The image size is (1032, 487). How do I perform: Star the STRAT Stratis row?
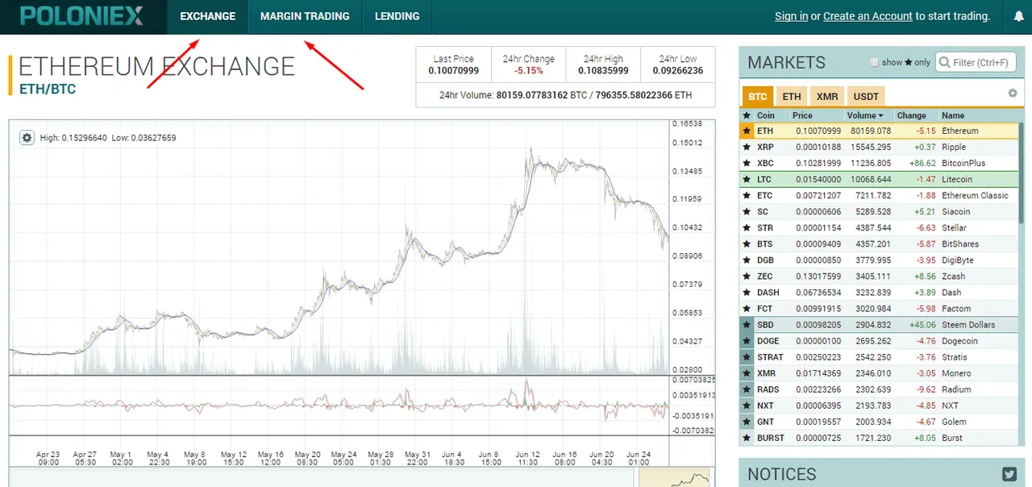pos(747,356)
